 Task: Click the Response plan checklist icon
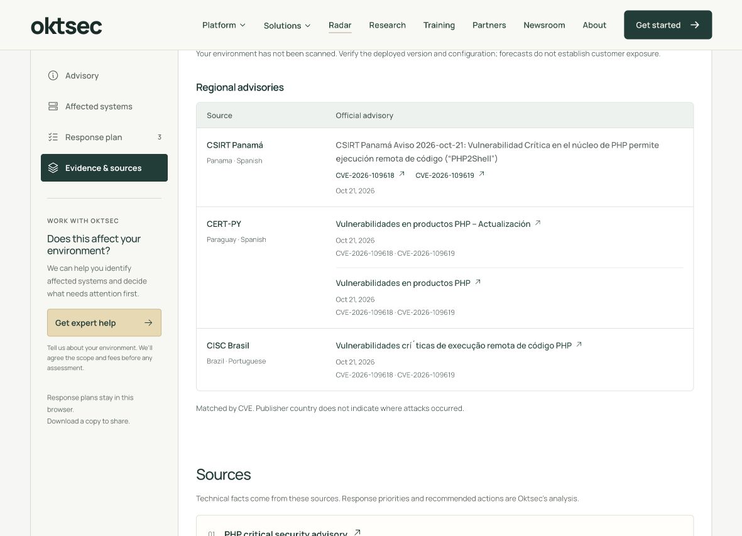53,137
